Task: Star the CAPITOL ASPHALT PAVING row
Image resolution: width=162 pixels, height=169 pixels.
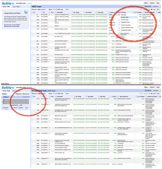Action: pos(32,17)
